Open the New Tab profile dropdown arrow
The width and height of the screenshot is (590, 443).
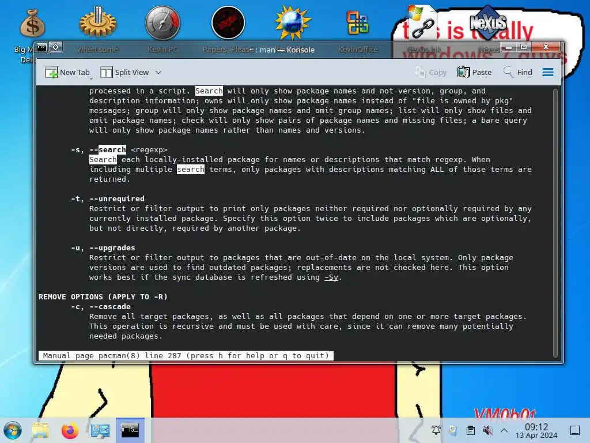pos(91,78)
